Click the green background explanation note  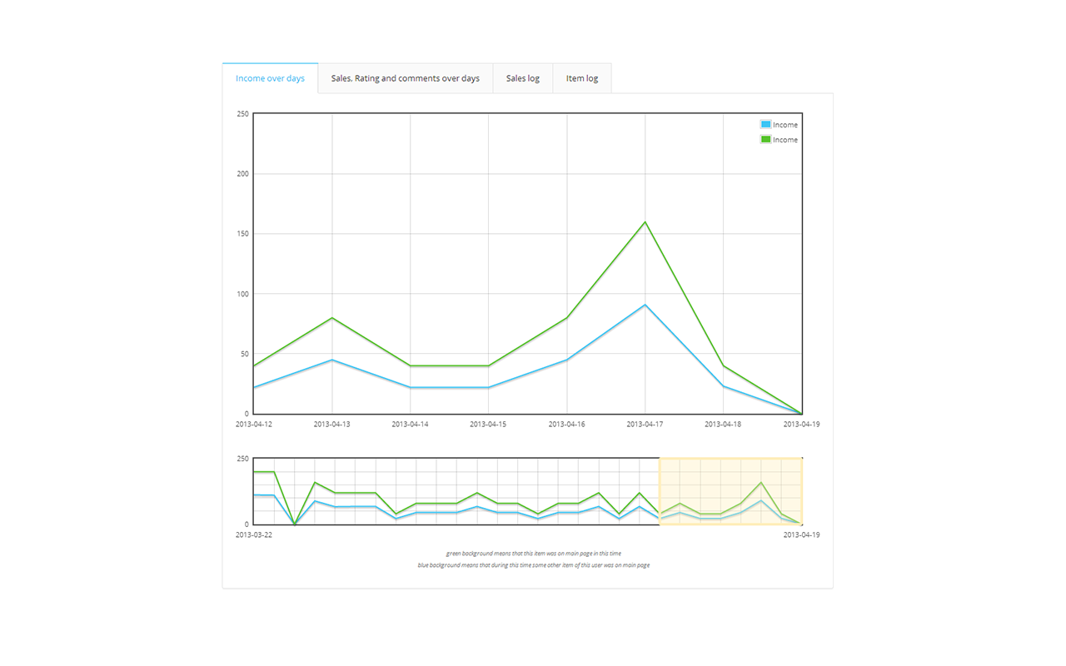pyautogui.click(x=534, y=554)
